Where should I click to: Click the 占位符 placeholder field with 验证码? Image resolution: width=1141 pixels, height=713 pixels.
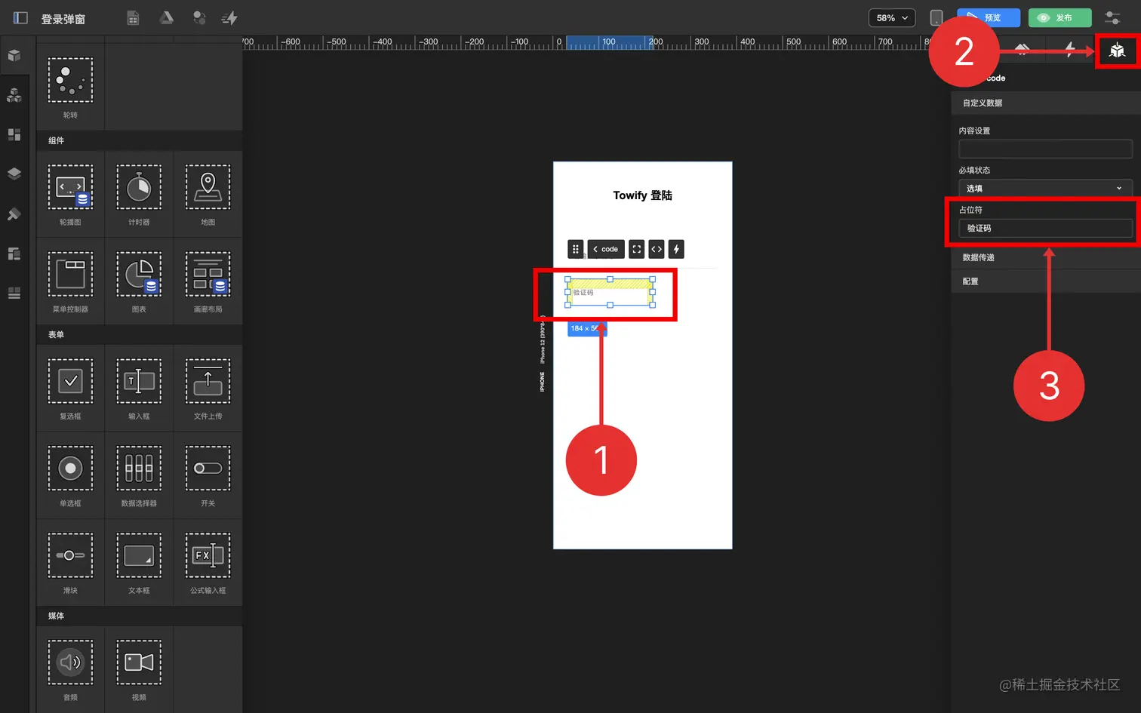[1045, 228]
